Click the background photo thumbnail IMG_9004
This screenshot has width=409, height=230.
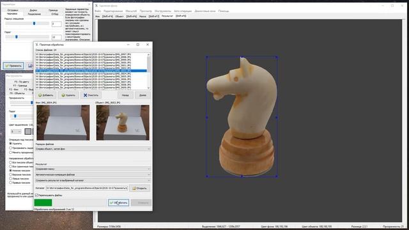(63, 123)
